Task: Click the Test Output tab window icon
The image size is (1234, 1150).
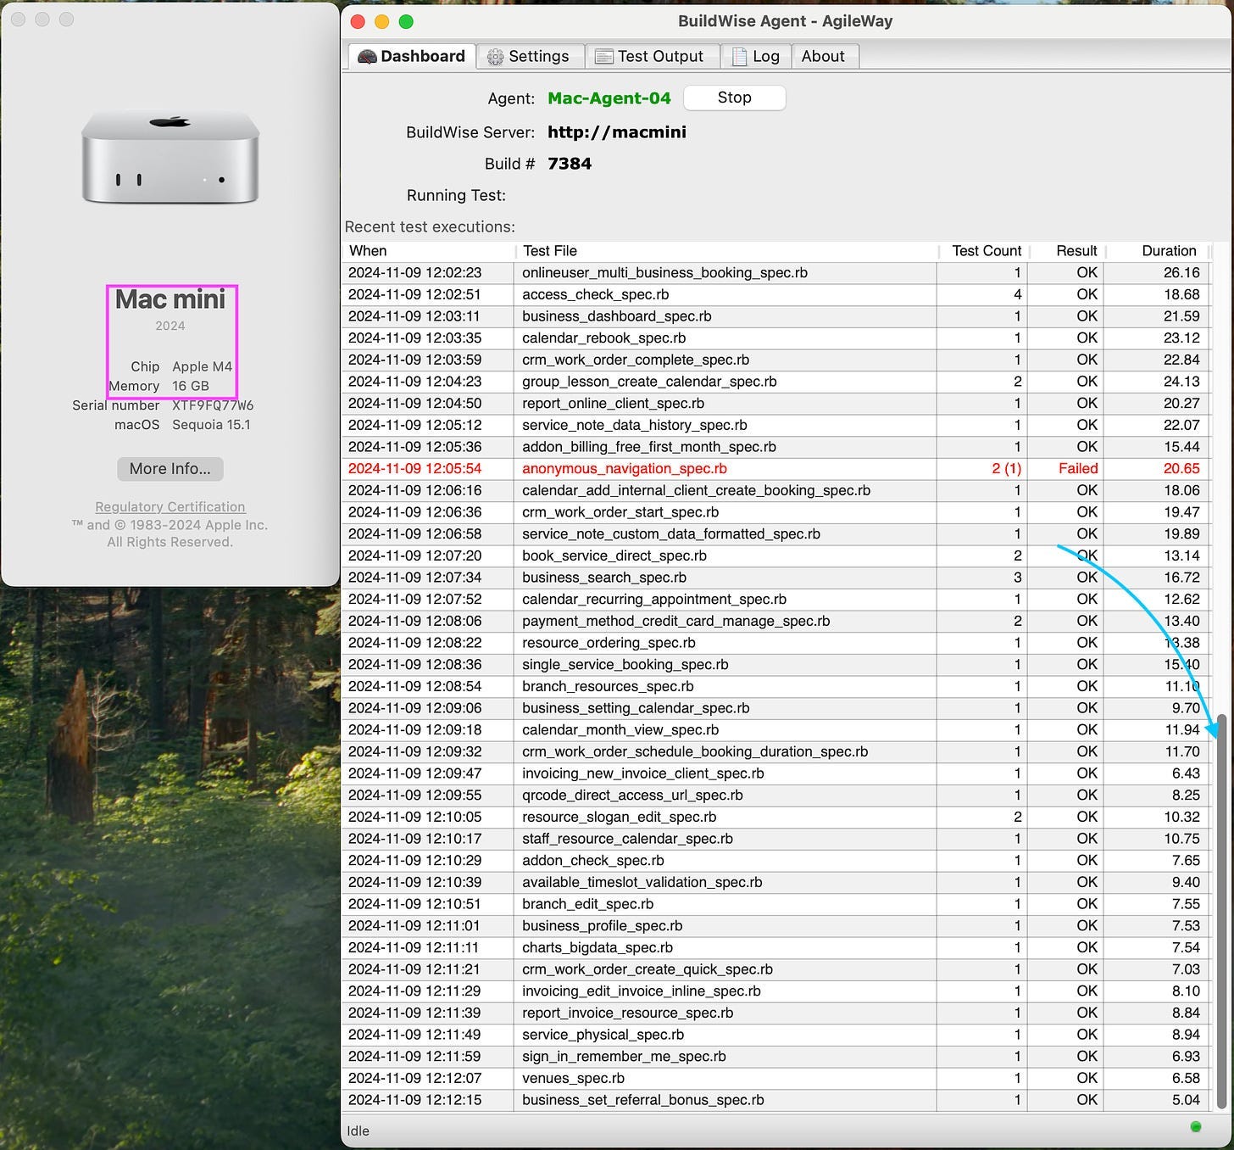Action: tap(603, 57)
